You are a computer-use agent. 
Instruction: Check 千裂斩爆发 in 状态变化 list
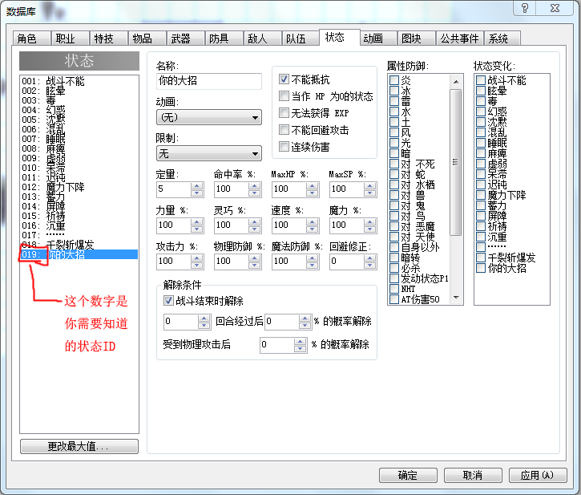481,258
